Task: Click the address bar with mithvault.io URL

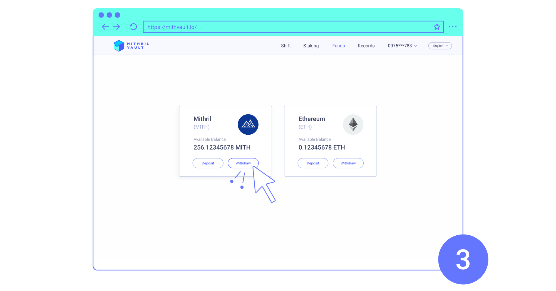Action: [x=293, y=27]
